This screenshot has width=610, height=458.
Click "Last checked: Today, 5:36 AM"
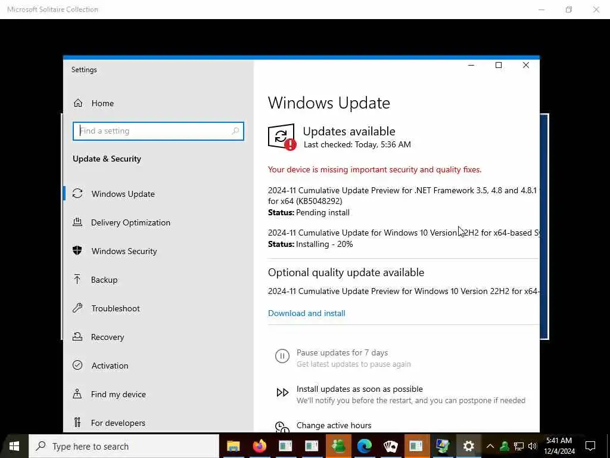[357, 144]
